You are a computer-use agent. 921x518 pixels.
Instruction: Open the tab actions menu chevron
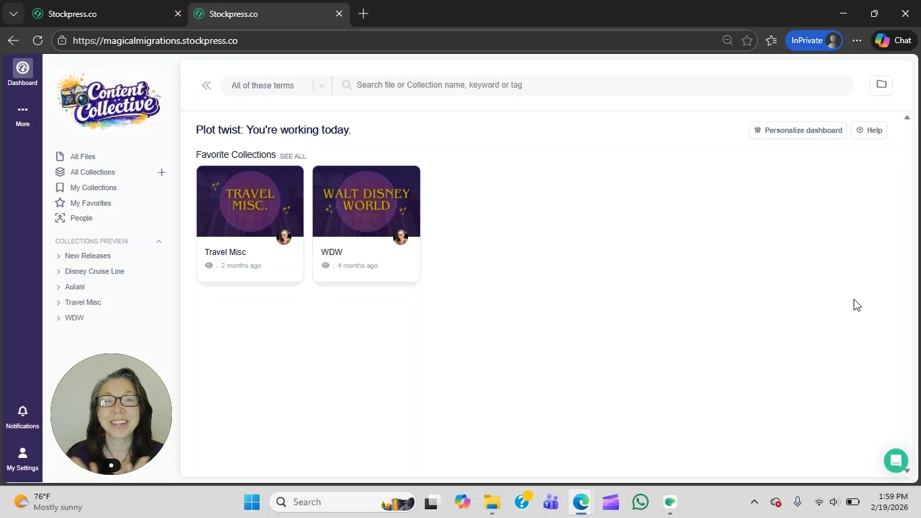[x=13, y=13]
